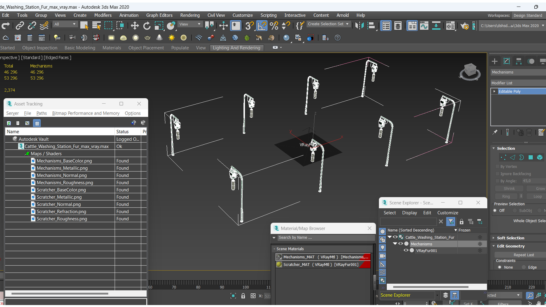The height and width of the screenshot is (307, 546).
Task: Open the All selection filter dropdown
Action: click(x=65, y=24)
